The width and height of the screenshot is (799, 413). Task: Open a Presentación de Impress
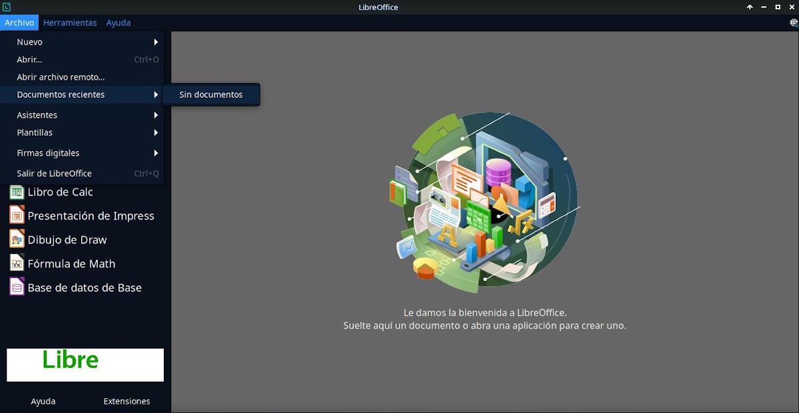pos(90,215)
